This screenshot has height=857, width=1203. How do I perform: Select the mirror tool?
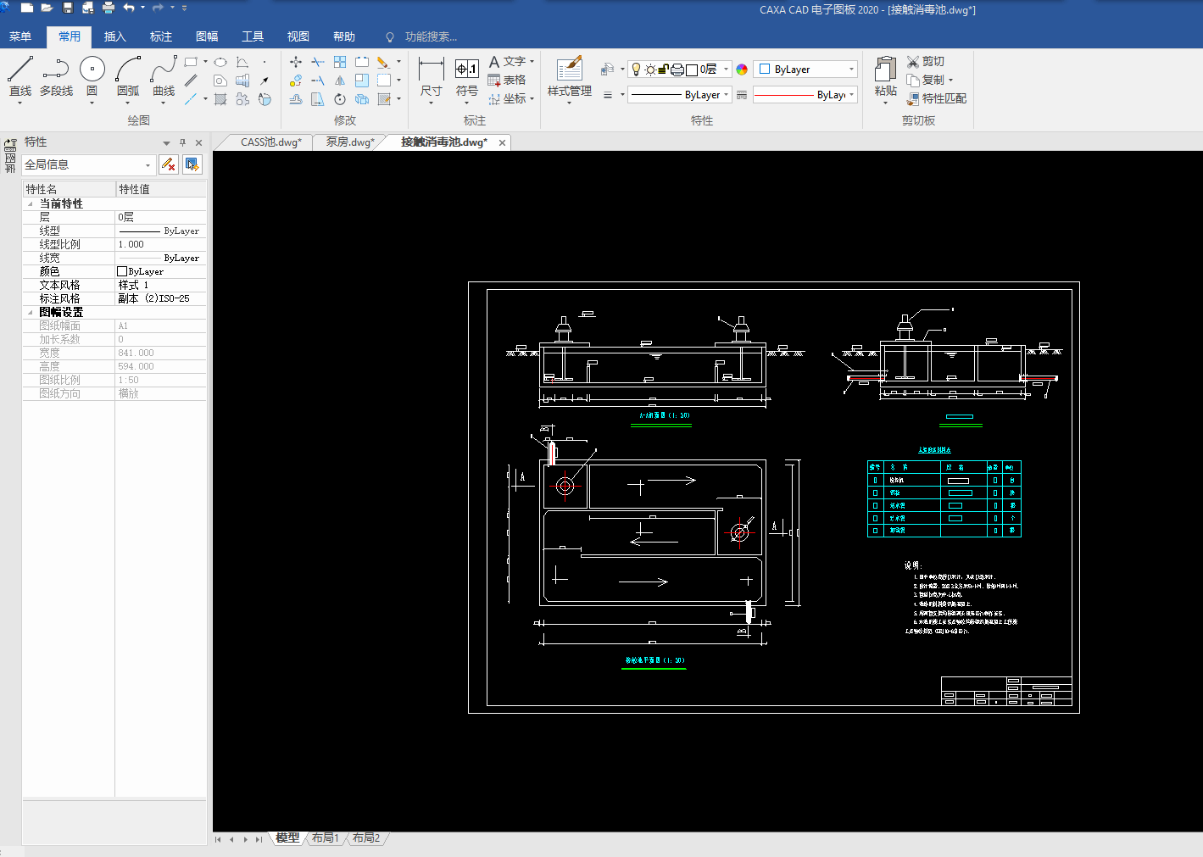(340, 81)
